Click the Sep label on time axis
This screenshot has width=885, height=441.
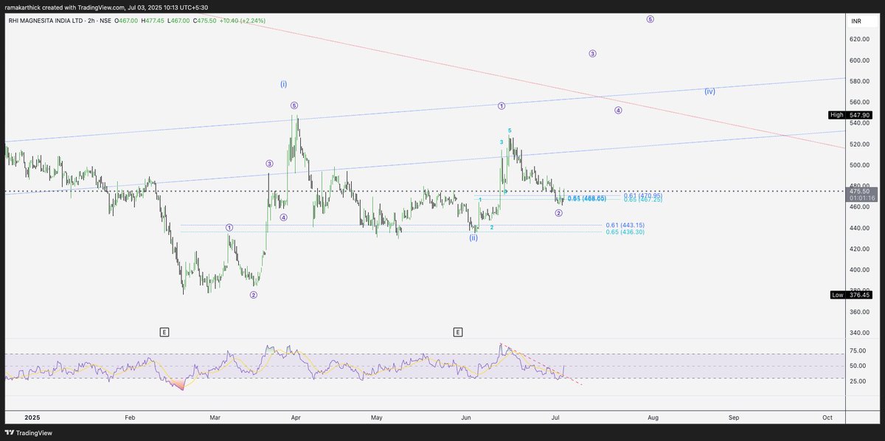[x=733, y=417]
